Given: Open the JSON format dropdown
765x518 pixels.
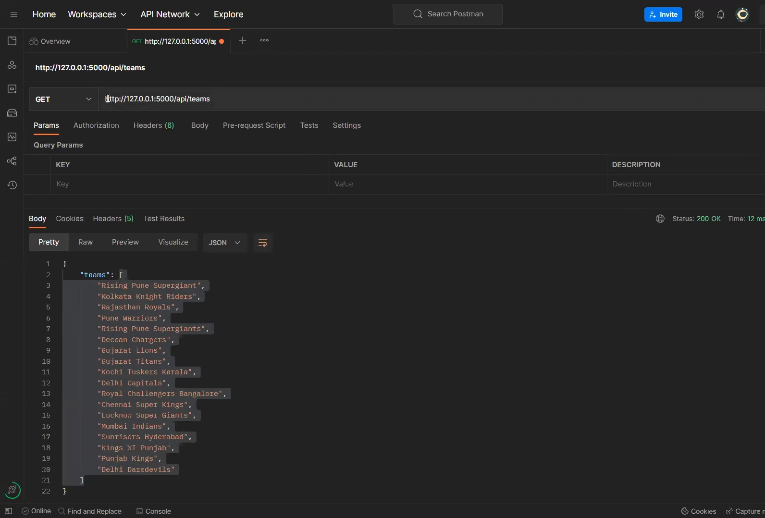Looking at the screenshot, I should (224, 243).
